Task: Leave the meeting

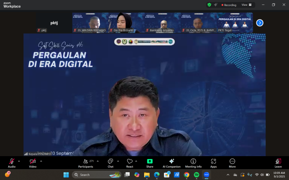Action: [x=278, y=162]
